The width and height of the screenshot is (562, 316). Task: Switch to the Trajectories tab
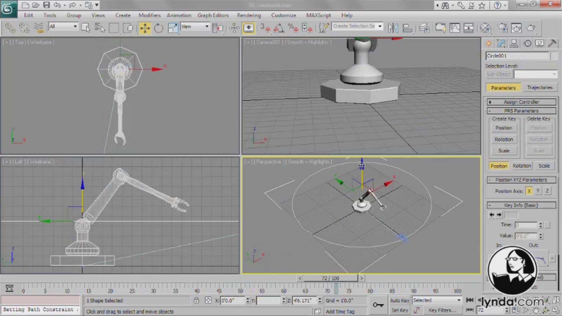(x=540, y=87)
